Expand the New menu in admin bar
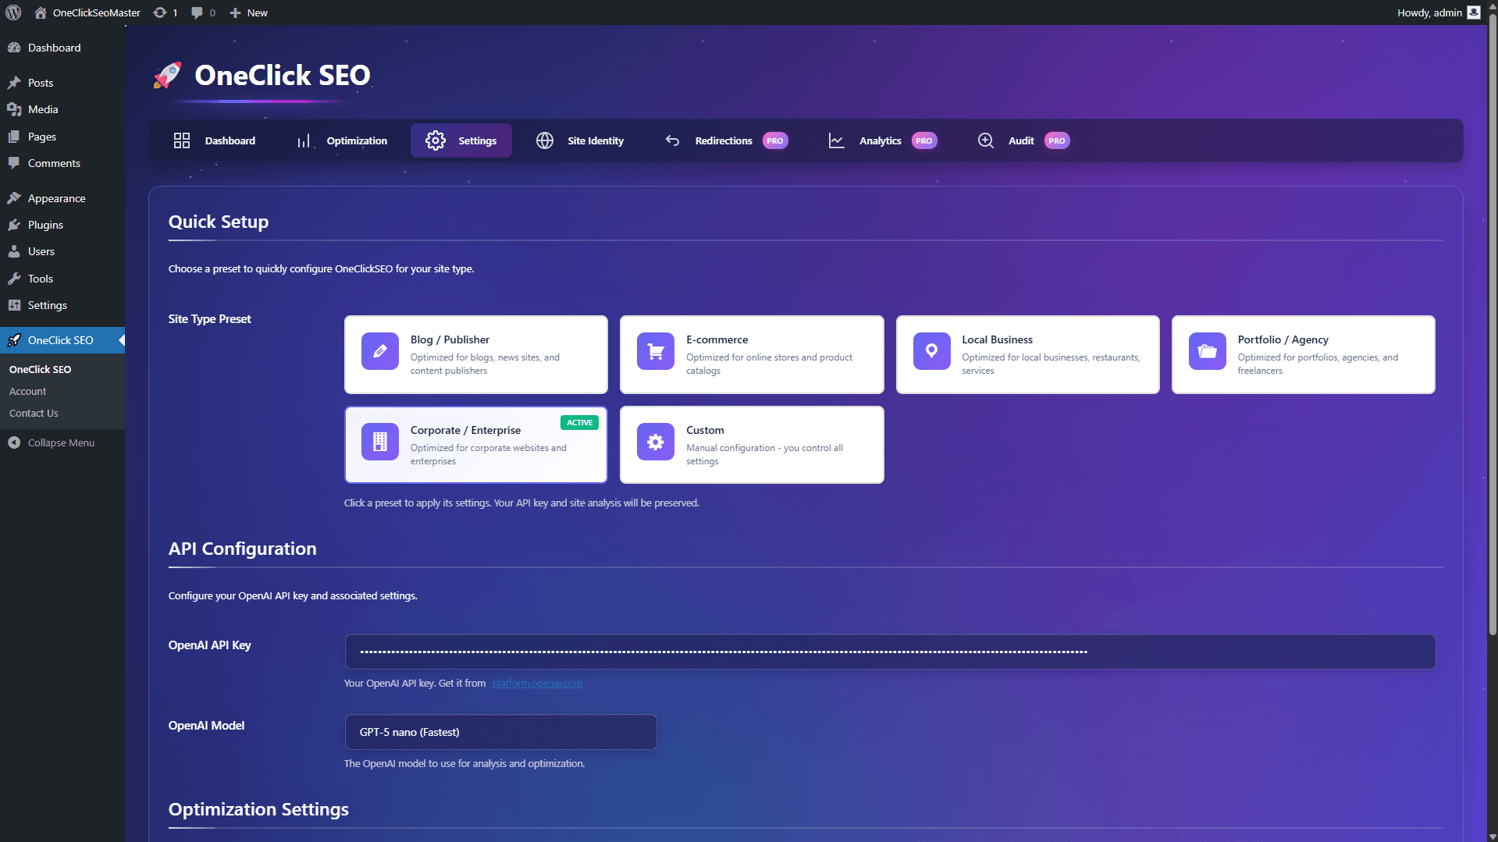1498x842 pixels. [x=247, y=12]
